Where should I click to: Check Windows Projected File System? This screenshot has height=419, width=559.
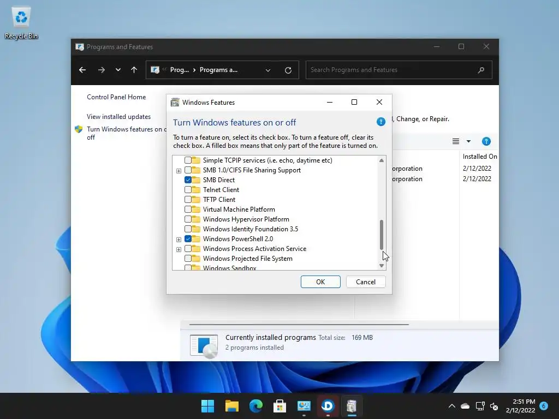(188, 258)
